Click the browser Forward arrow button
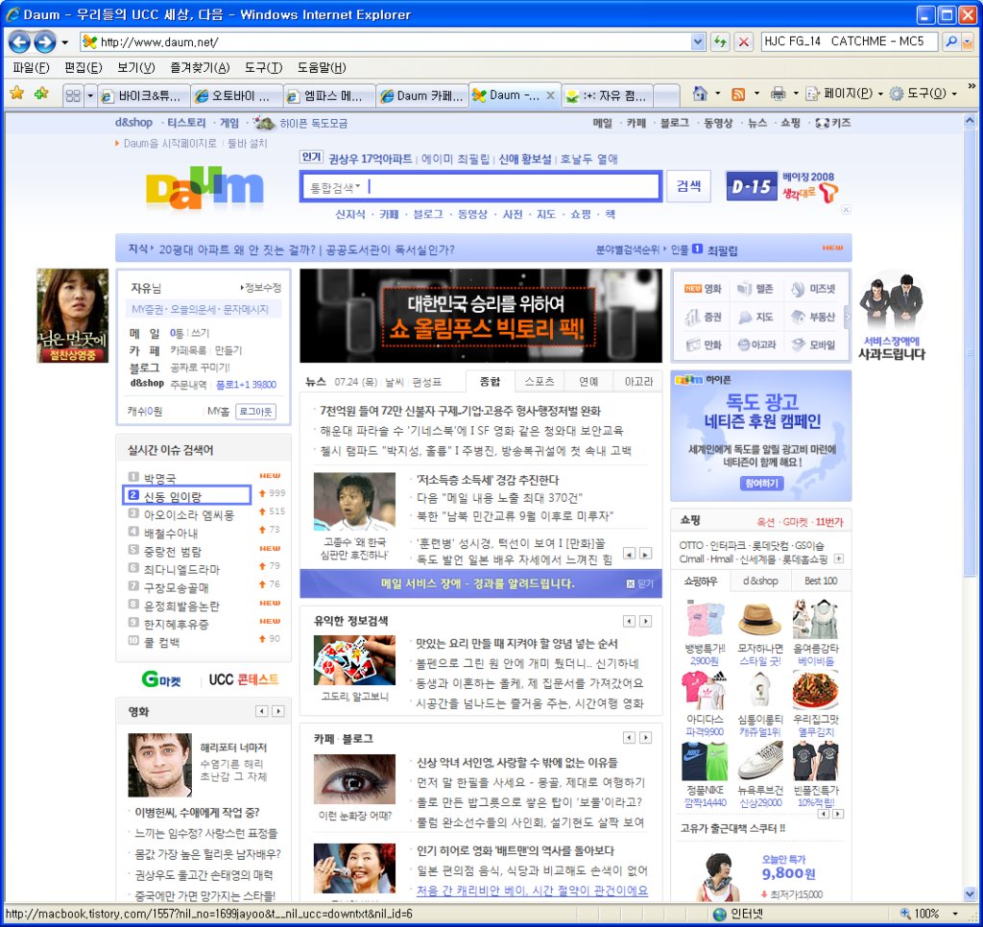The height and width of the screenshot is (927, 983). (x=44, y=42)
